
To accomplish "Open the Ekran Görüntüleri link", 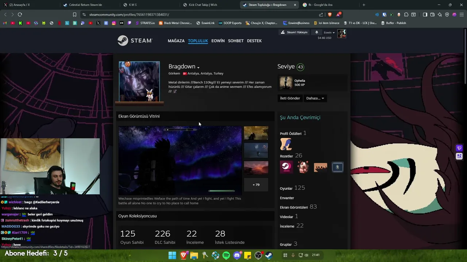I will point(294,207).
